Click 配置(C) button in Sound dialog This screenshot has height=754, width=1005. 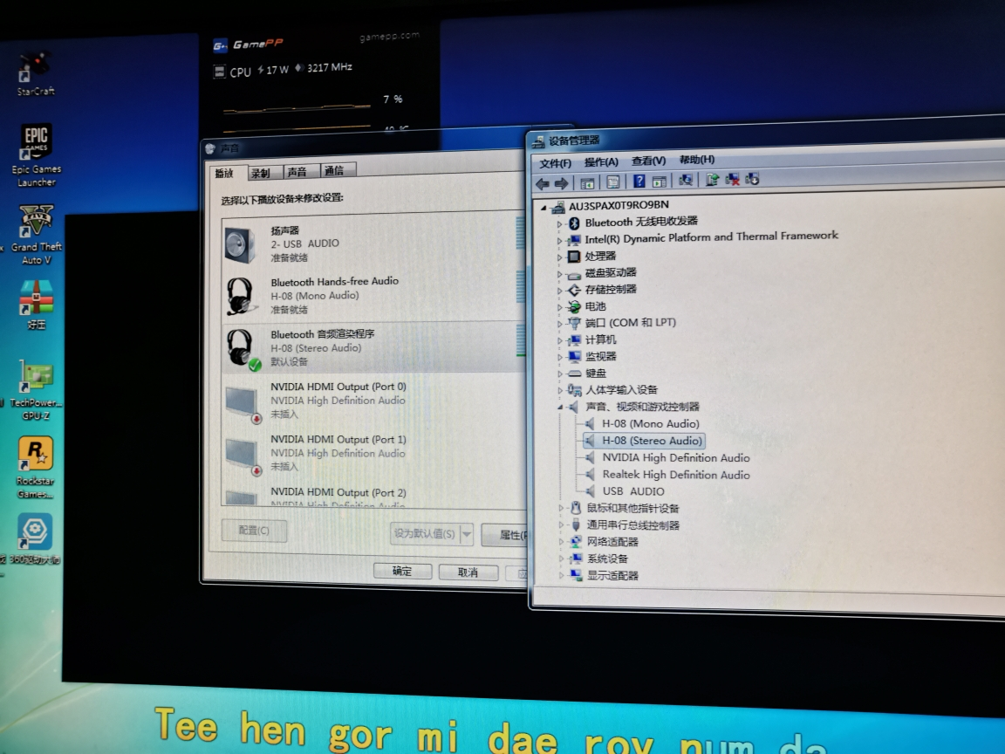(254, 531)
